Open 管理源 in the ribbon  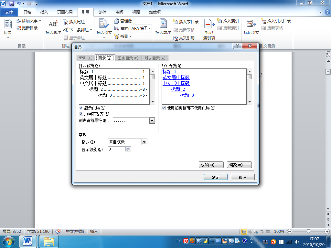point(123,21)
